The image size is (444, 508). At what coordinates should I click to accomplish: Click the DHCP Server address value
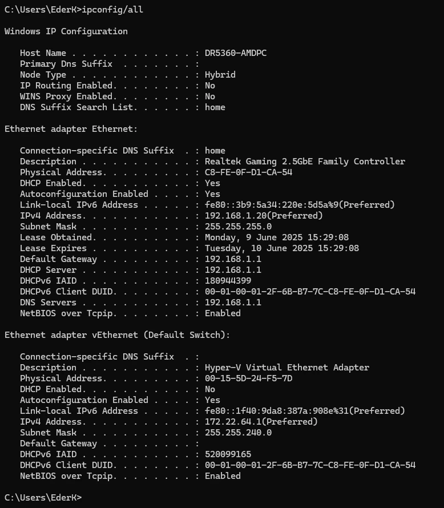233,269
